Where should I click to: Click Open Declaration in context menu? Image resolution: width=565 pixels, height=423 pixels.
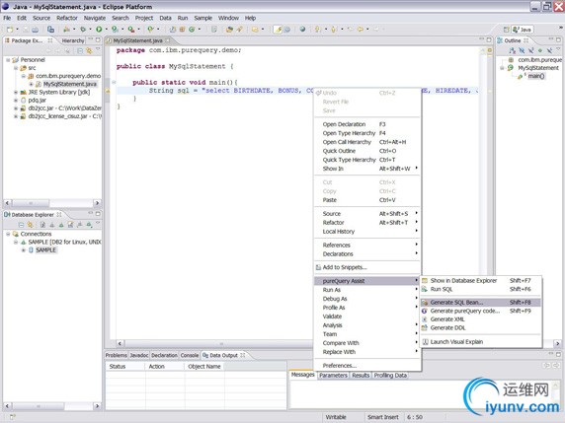click(367, 124)
